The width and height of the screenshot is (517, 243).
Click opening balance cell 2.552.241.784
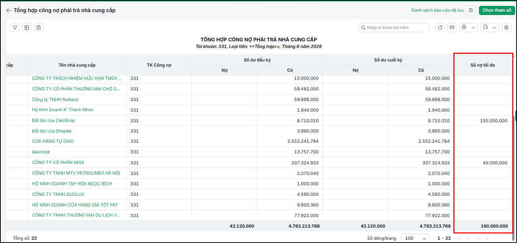303,141
